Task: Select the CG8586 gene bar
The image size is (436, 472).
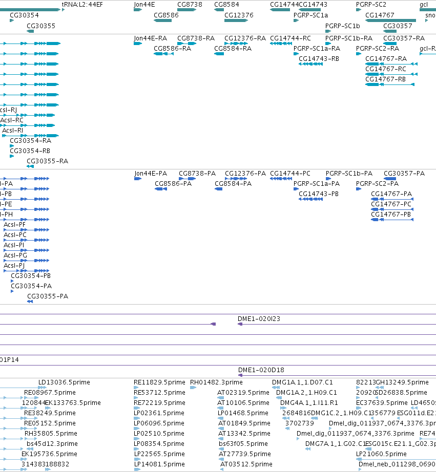Action: click(163, 20)
